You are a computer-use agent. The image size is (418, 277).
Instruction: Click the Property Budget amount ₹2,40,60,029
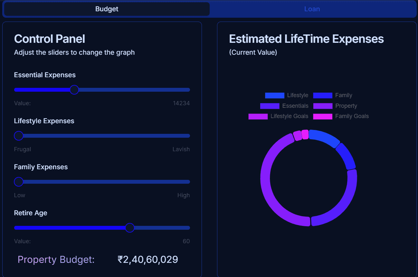pos(148,260)
